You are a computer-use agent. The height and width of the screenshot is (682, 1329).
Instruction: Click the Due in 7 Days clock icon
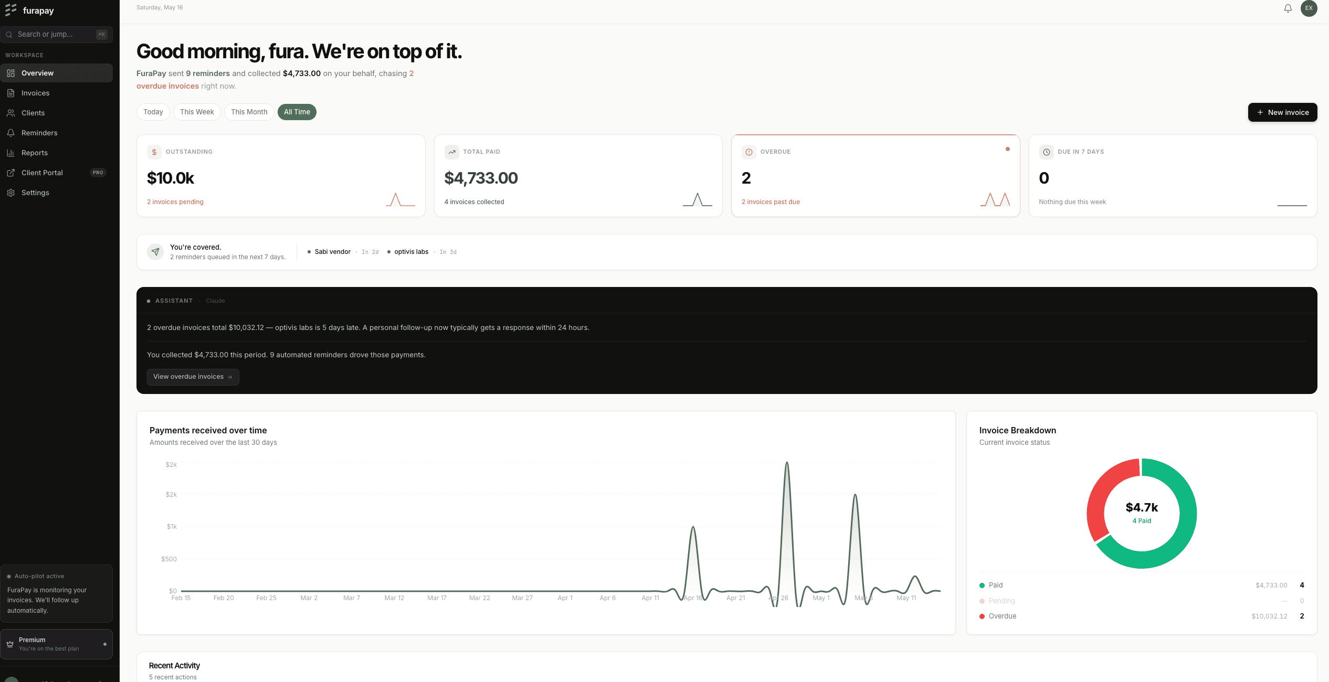coord(1046,152)
